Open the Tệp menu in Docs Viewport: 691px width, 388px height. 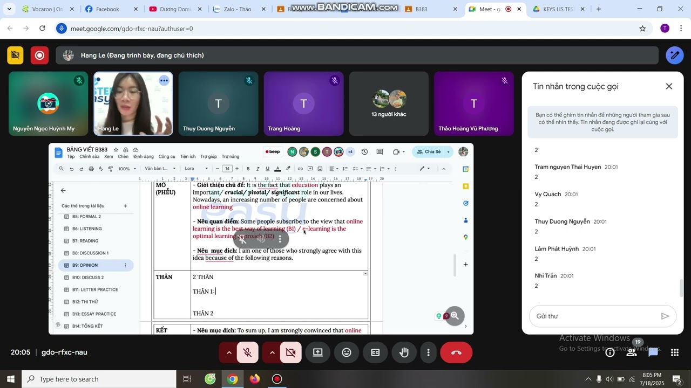coord(71,157)
